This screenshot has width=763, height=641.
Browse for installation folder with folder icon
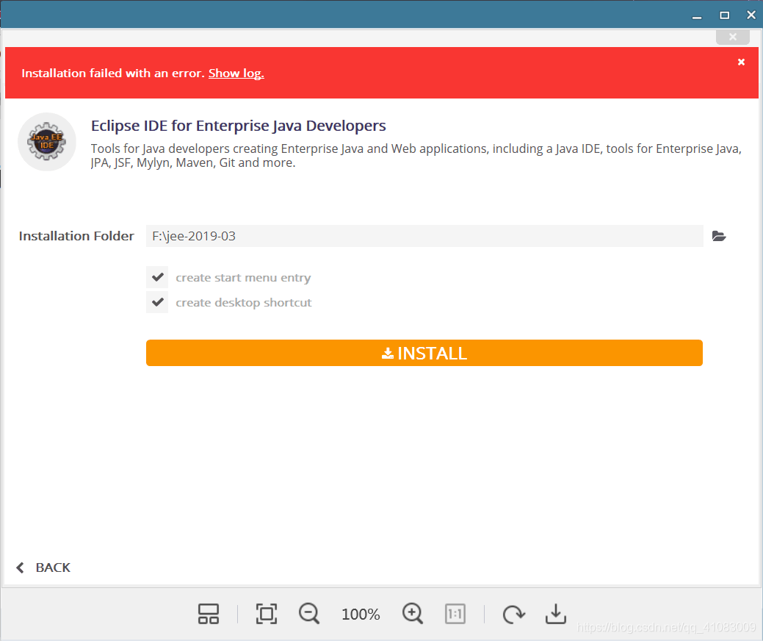point(719,236)
